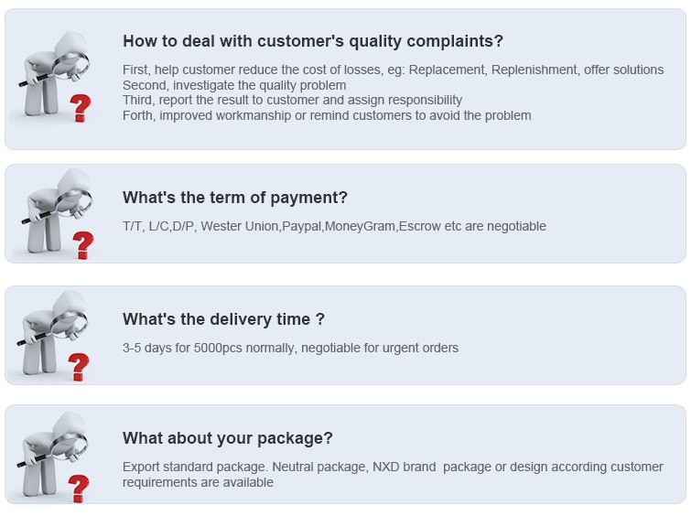Click the "Export standard package" answer text

(394, 468)
